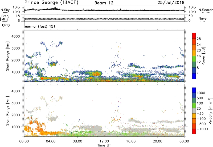Select the "100" velocity colorbar label
Viewport: 213px width, 147px height.
[200, 103]
